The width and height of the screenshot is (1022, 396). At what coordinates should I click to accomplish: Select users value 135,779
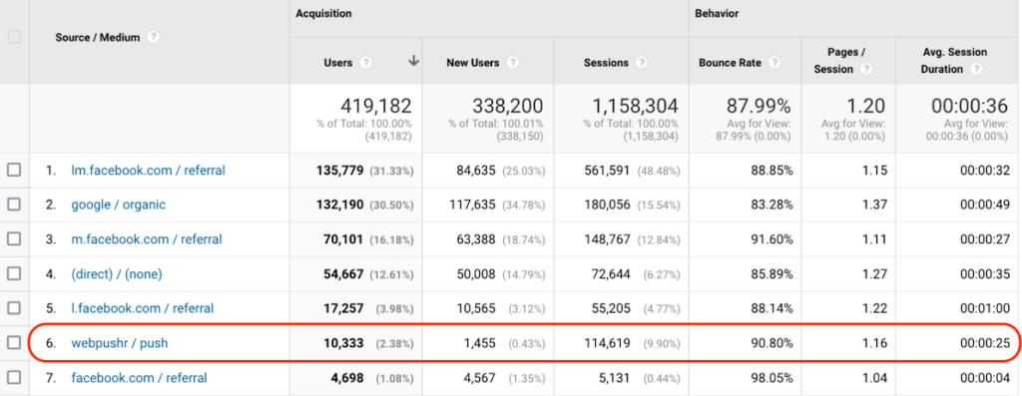pyautogui.click(x=339, y=171)
